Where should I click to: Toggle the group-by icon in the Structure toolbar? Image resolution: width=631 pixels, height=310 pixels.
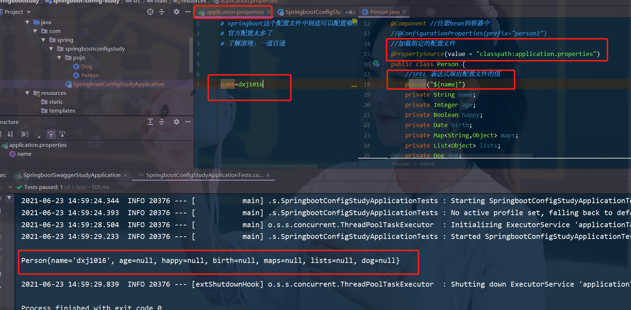24,134
